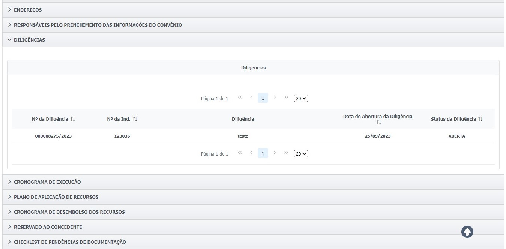
Task: Go to previous page in bottom paginator
Action: point(251,153)
